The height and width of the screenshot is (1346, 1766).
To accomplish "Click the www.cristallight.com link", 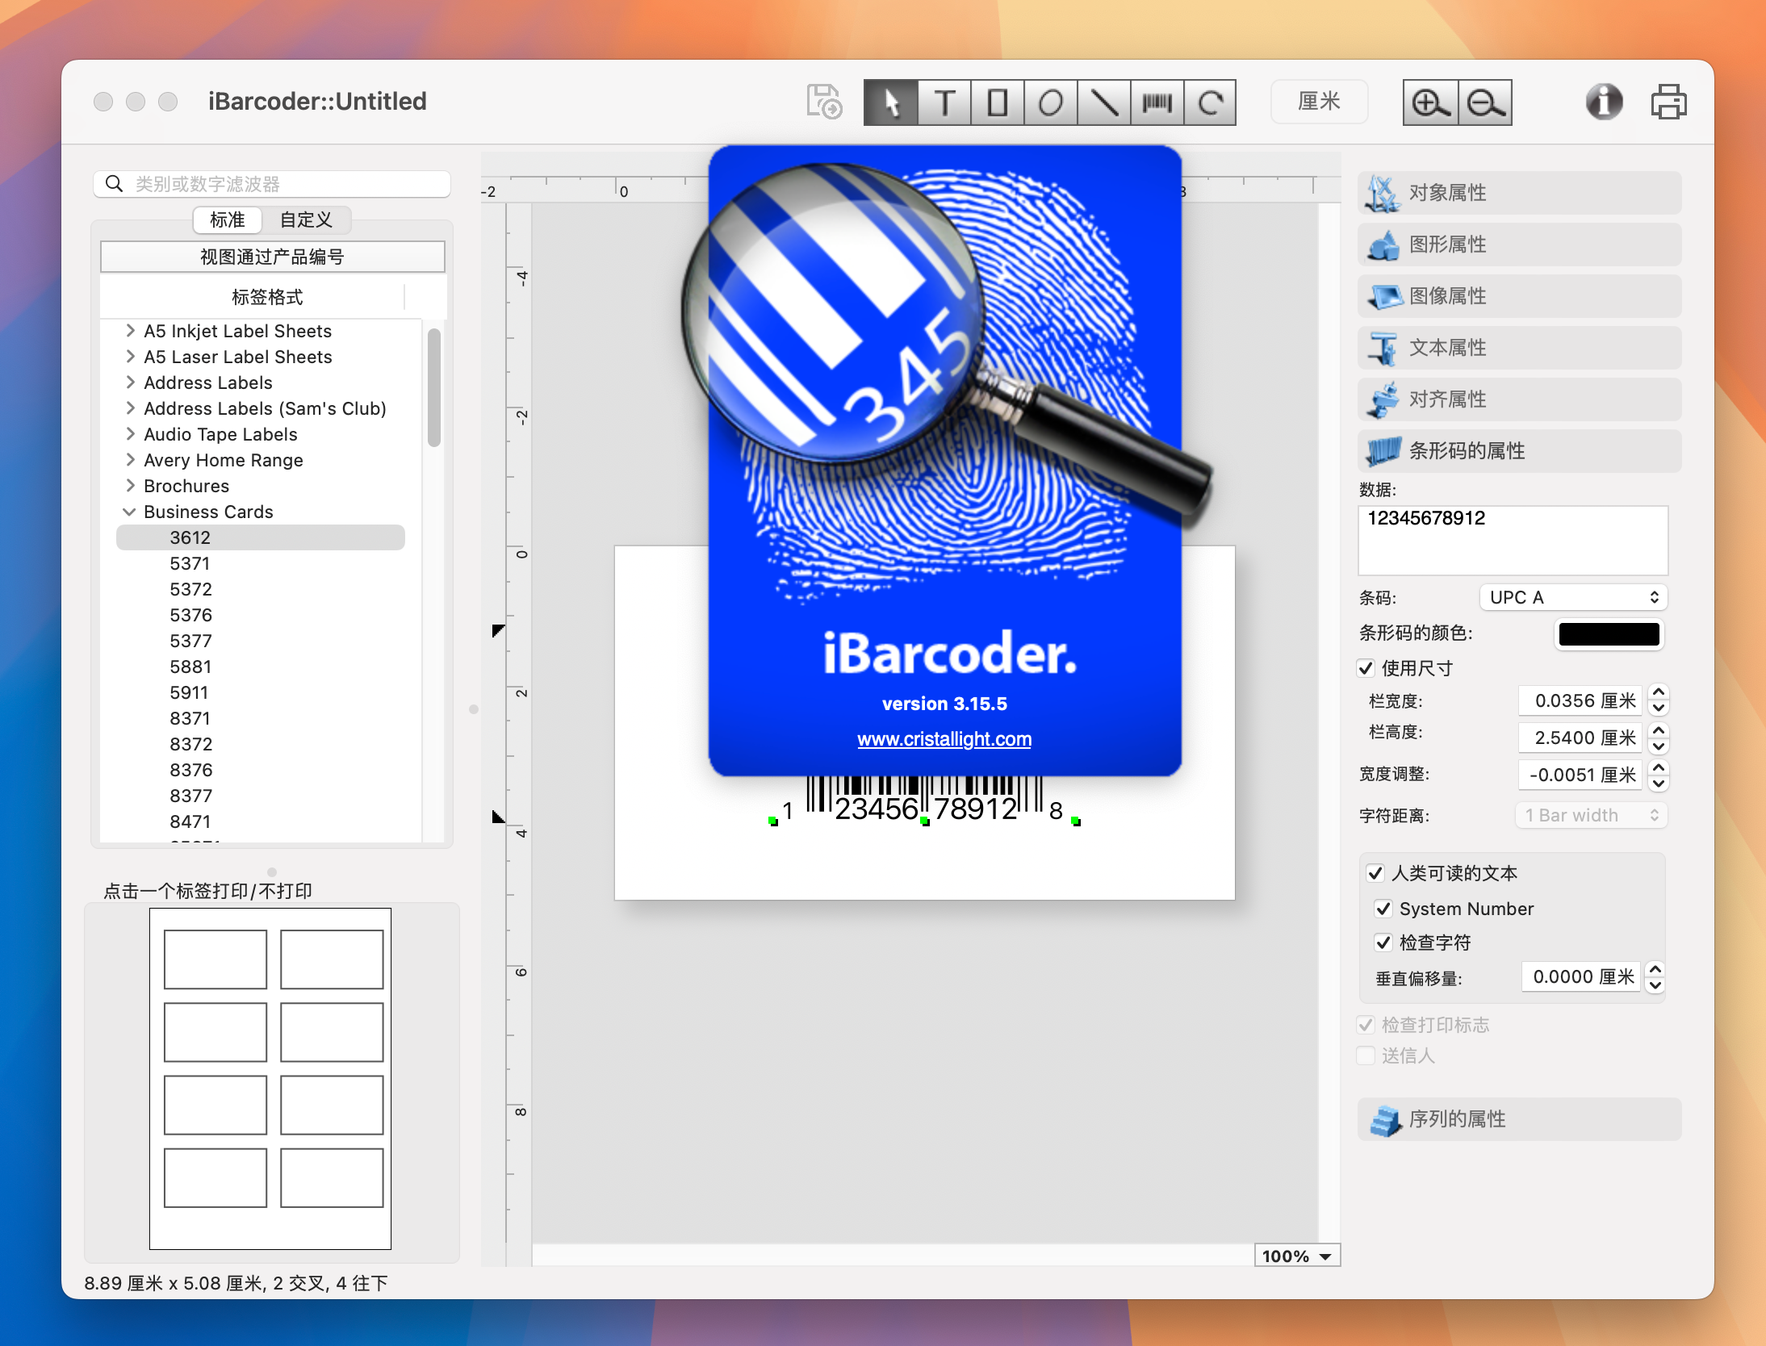I will click(x=944, y=737).
